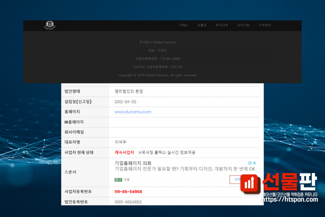
Task: Click the https://htspan.com watermark URL
Action: [x=290, y=200]
